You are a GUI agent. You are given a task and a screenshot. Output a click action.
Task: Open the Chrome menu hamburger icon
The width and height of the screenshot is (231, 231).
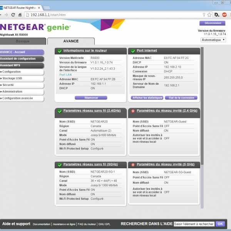coord(231,15)
